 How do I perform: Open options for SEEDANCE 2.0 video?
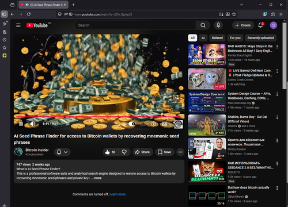pyautogui.click(x=277, y=163)
